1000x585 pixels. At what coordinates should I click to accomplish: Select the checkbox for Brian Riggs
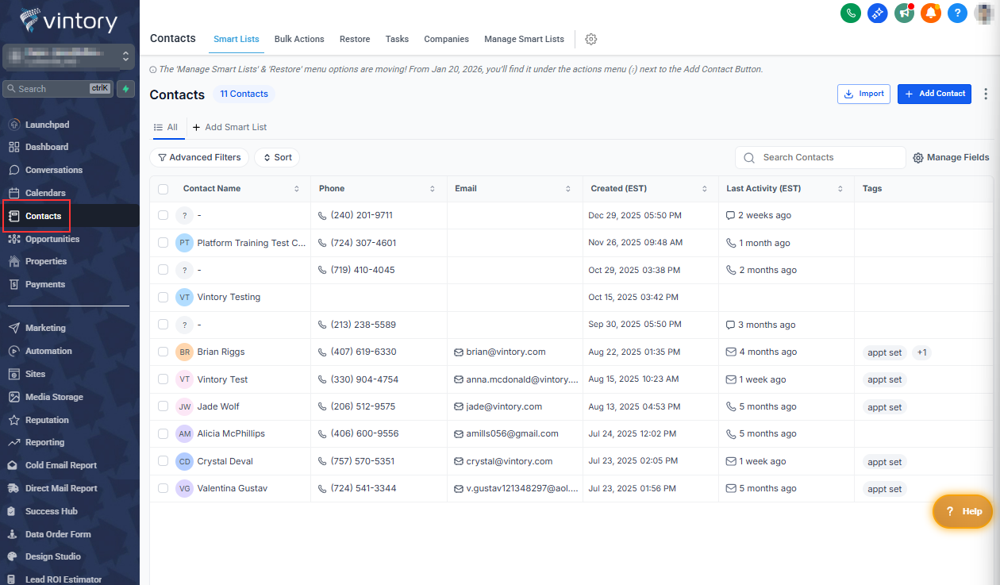pos(163,352)
